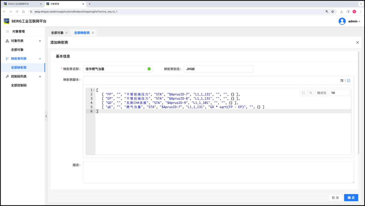Close the 添加映射表 panel with X
This screenshot has height=206, width=365.
(x=358, y=42)
